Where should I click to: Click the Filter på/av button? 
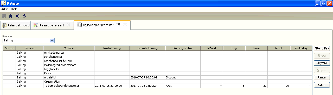tap(322, 48)
